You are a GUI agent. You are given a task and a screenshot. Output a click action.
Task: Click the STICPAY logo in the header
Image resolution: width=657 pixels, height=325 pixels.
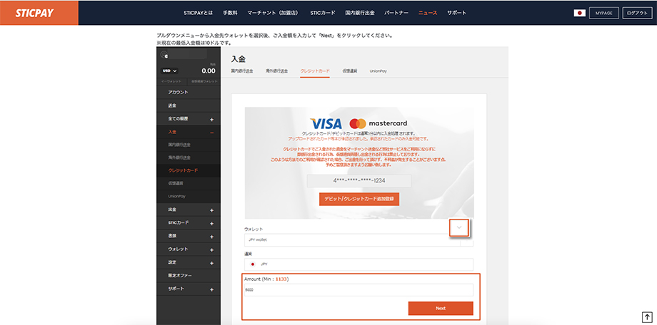tap(34, 13)
